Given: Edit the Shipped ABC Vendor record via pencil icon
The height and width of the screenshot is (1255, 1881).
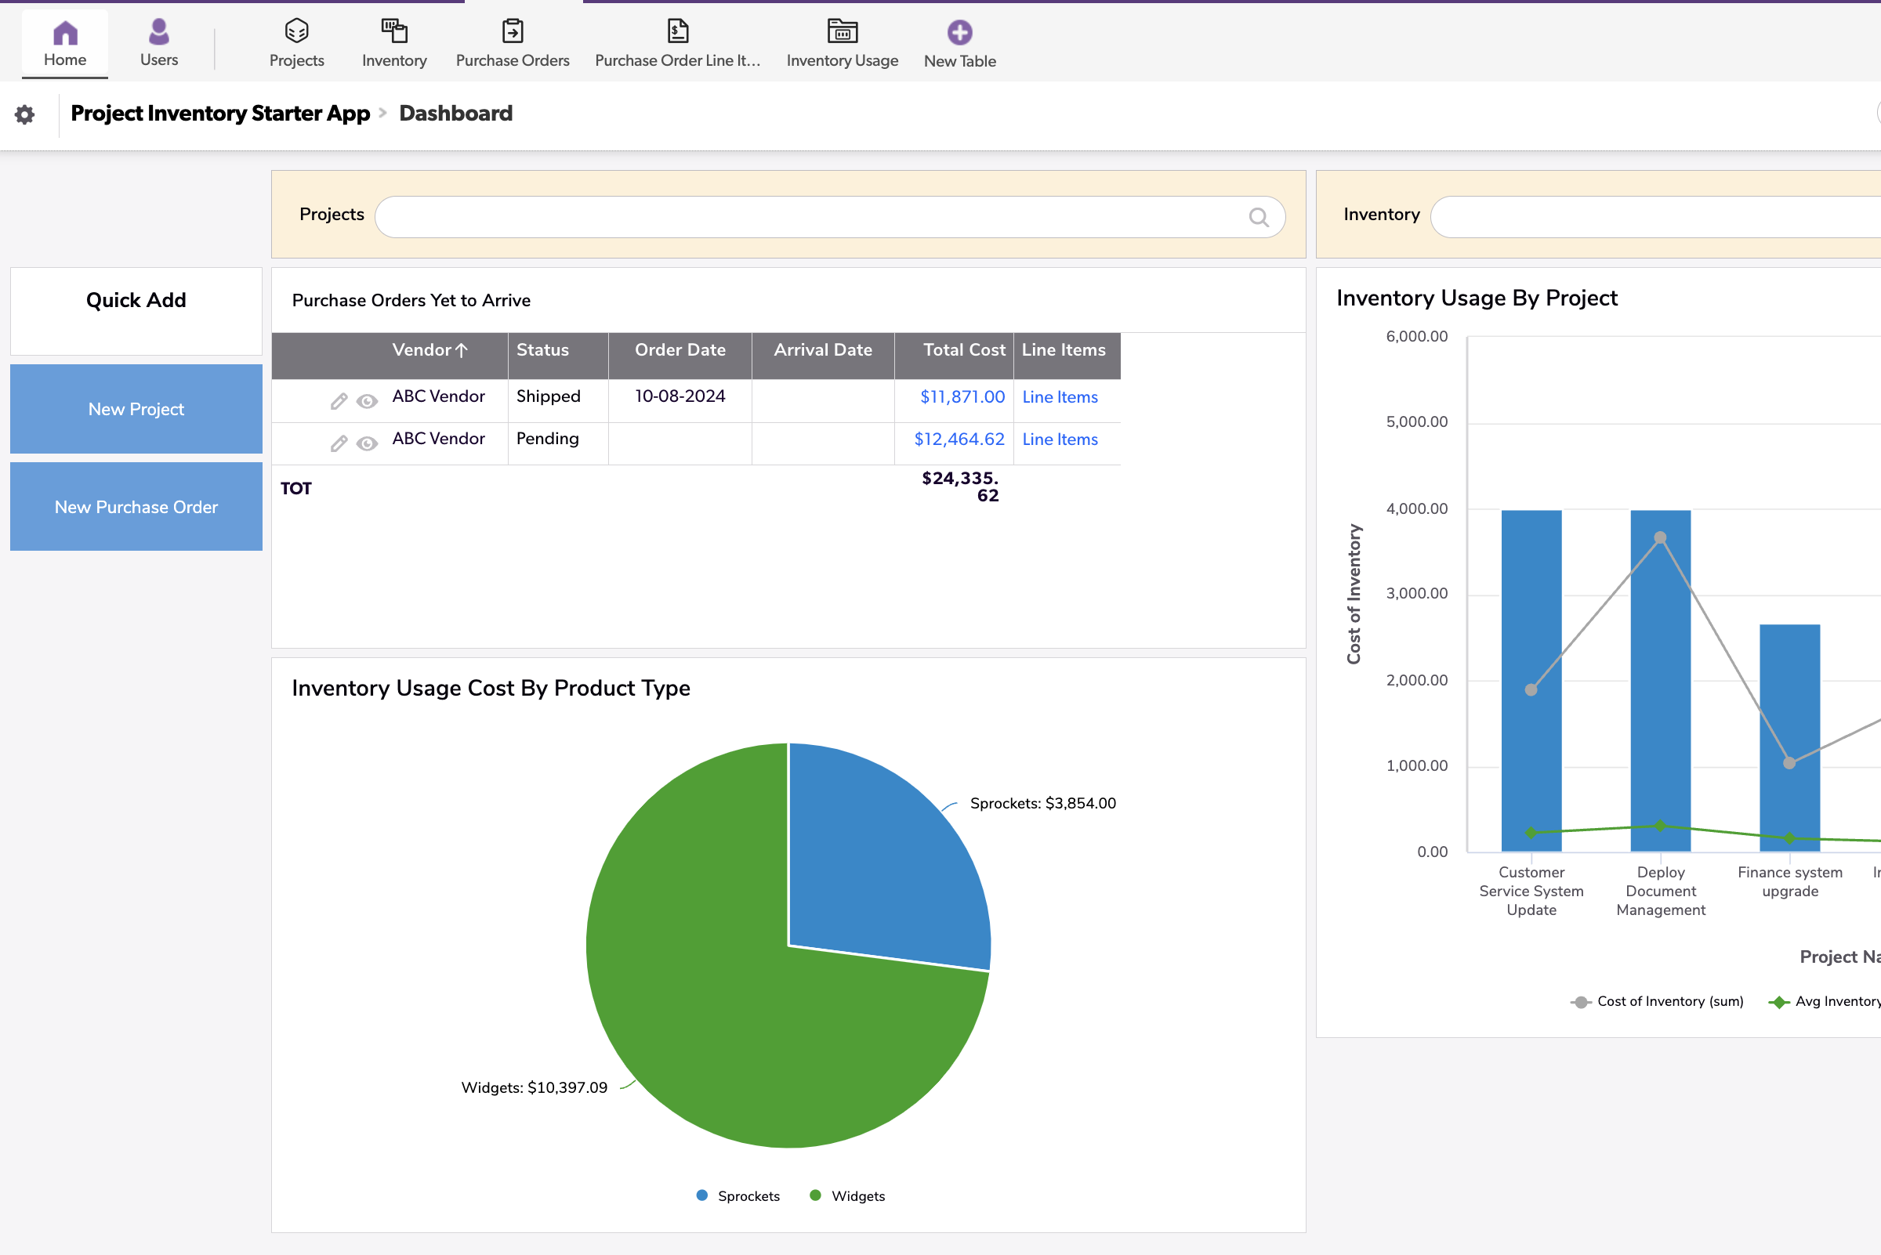Looking at the screenshot, I should coord(339,401).
